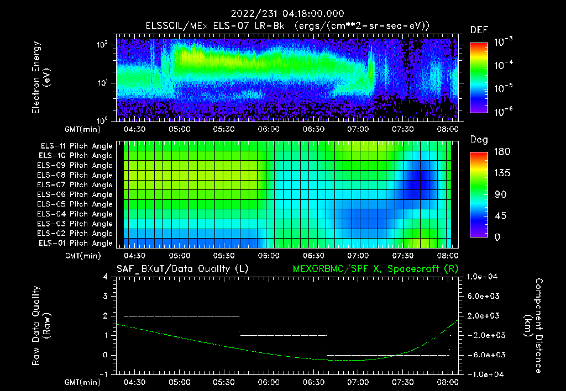Viewport: 566px width, 391px height.
Task: Click the DEF color scale bar
Action: coord(479,77)
